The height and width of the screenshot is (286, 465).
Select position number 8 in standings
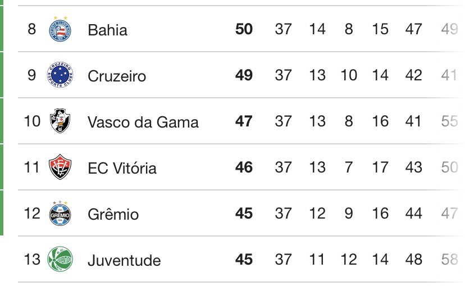click(x=32, y=29)
